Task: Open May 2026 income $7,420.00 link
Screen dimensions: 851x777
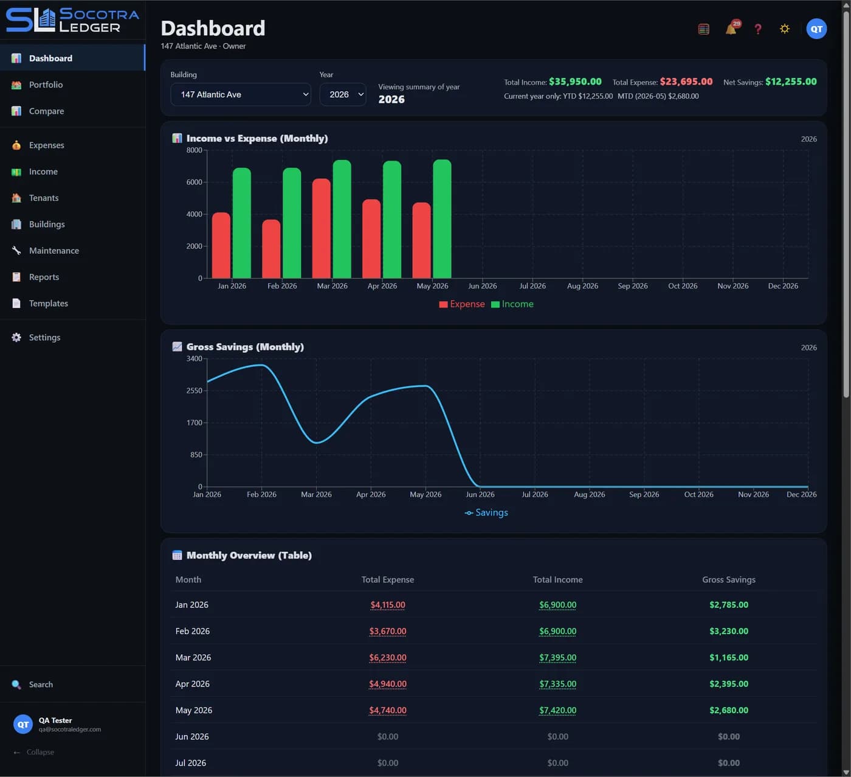Action: tap(557, 710)
